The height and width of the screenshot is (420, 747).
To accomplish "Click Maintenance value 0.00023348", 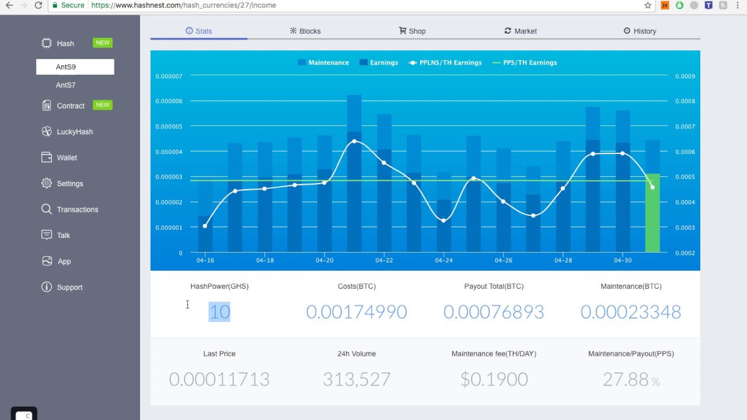I will tap(631, 312).
